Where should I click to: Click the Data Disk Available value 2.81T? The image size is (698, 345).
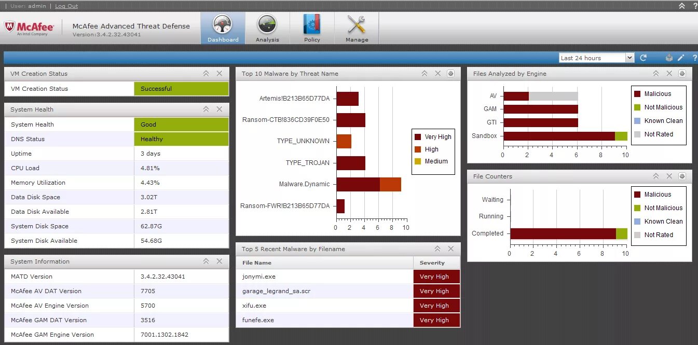[149, 212]
